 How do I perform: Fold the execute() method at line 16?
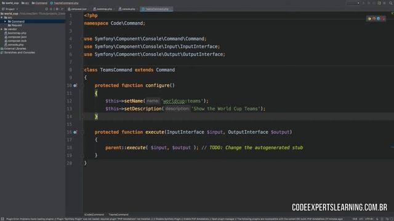click(82, 132)
